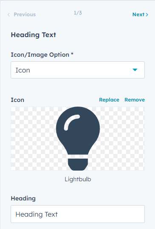Viewport: 155px width, 229px height.
Task: Click the Heading field label
Action: [23, 198]
